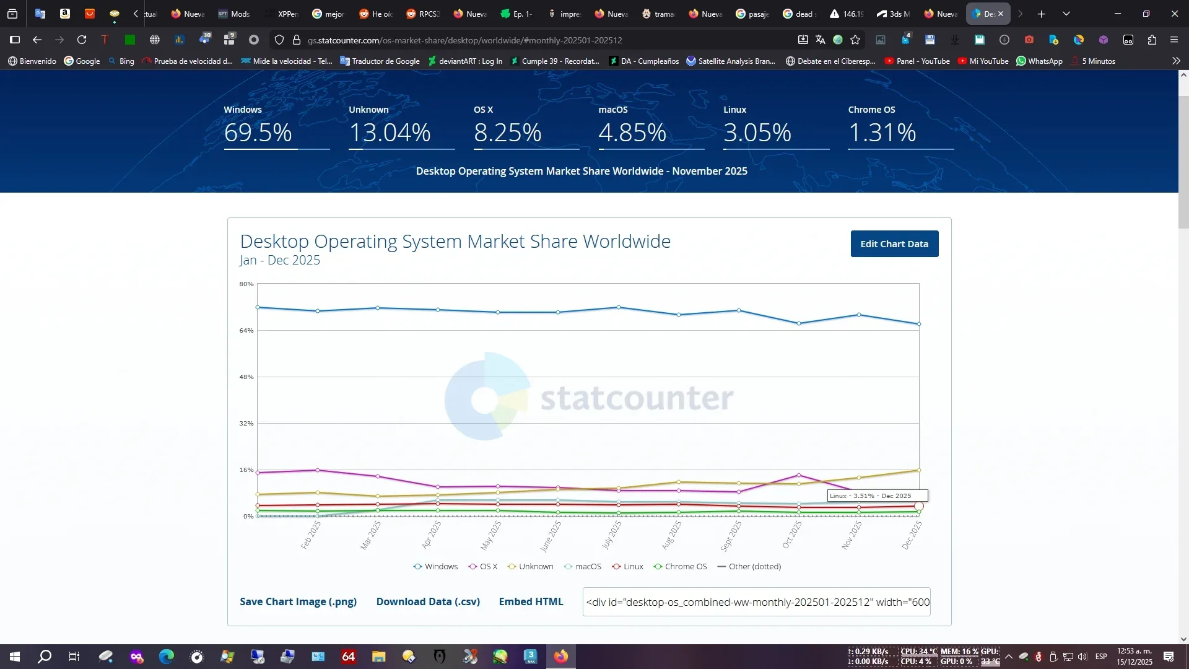Click the tracking protection shield icon
The image size is (1189, 669).
click(279, 40)
